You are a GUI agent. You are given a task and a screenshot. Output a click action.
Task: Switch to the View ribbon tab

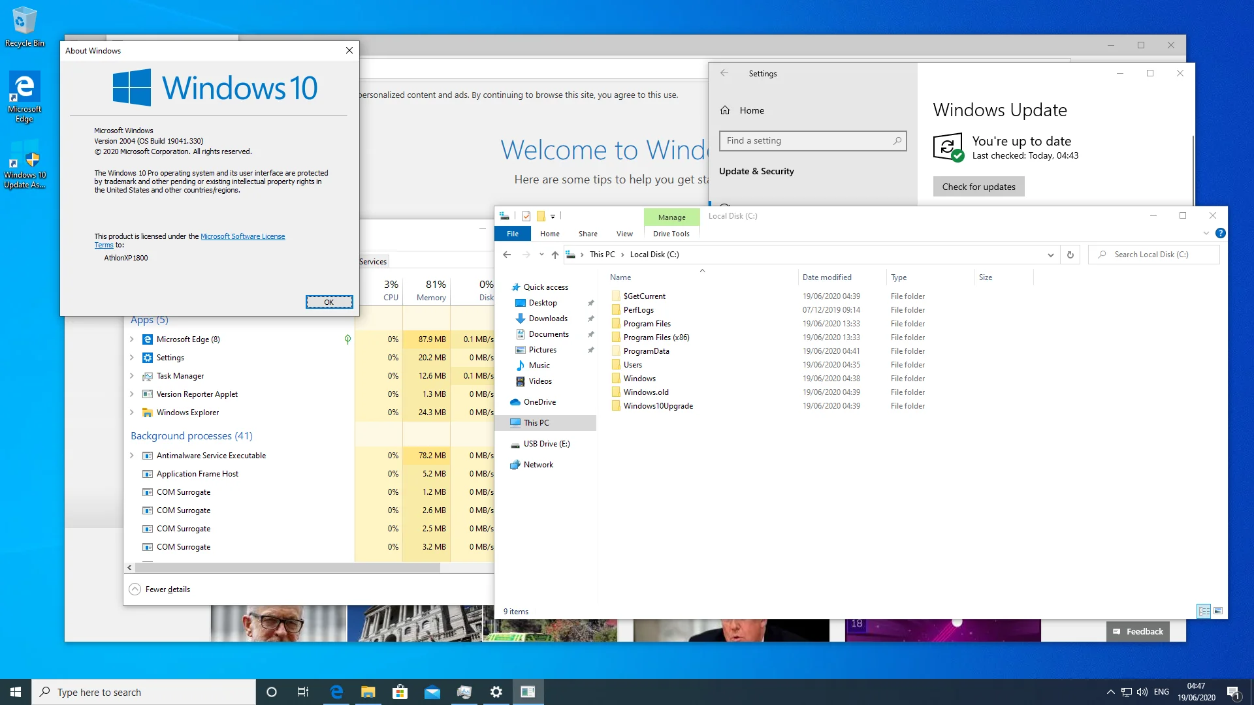point(624,234)
